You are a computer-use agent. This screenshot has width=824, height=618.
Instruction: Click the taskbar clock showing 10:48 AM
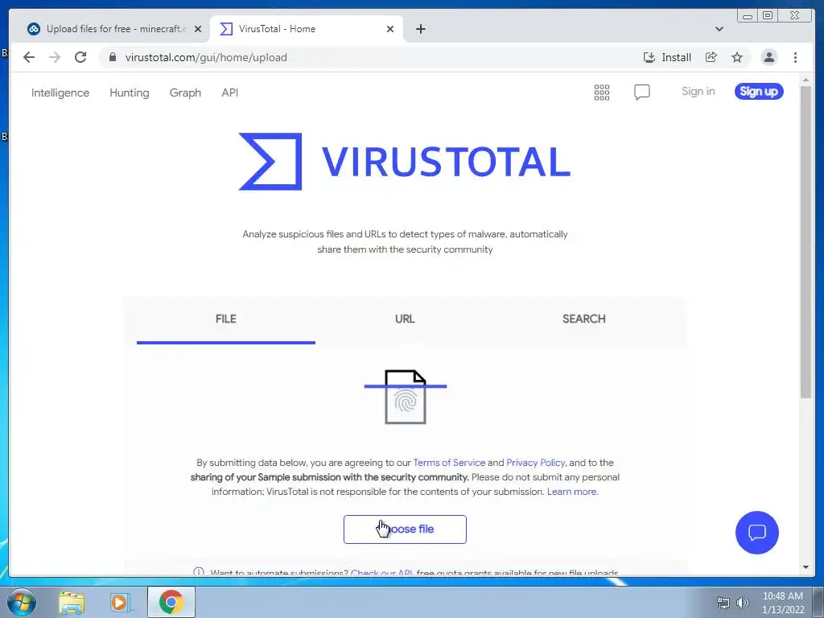click(x=782, y=603)
